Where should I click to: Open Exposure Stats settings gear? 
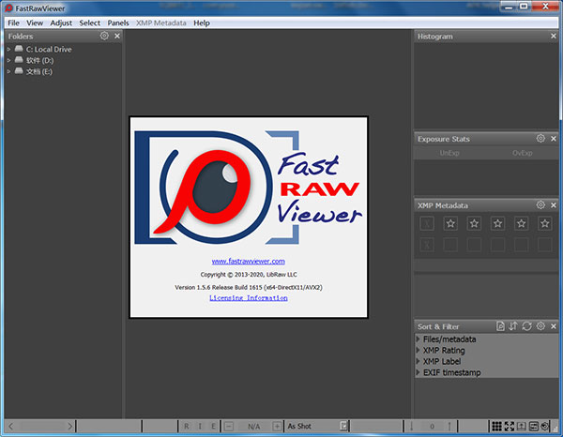(540, 139)
